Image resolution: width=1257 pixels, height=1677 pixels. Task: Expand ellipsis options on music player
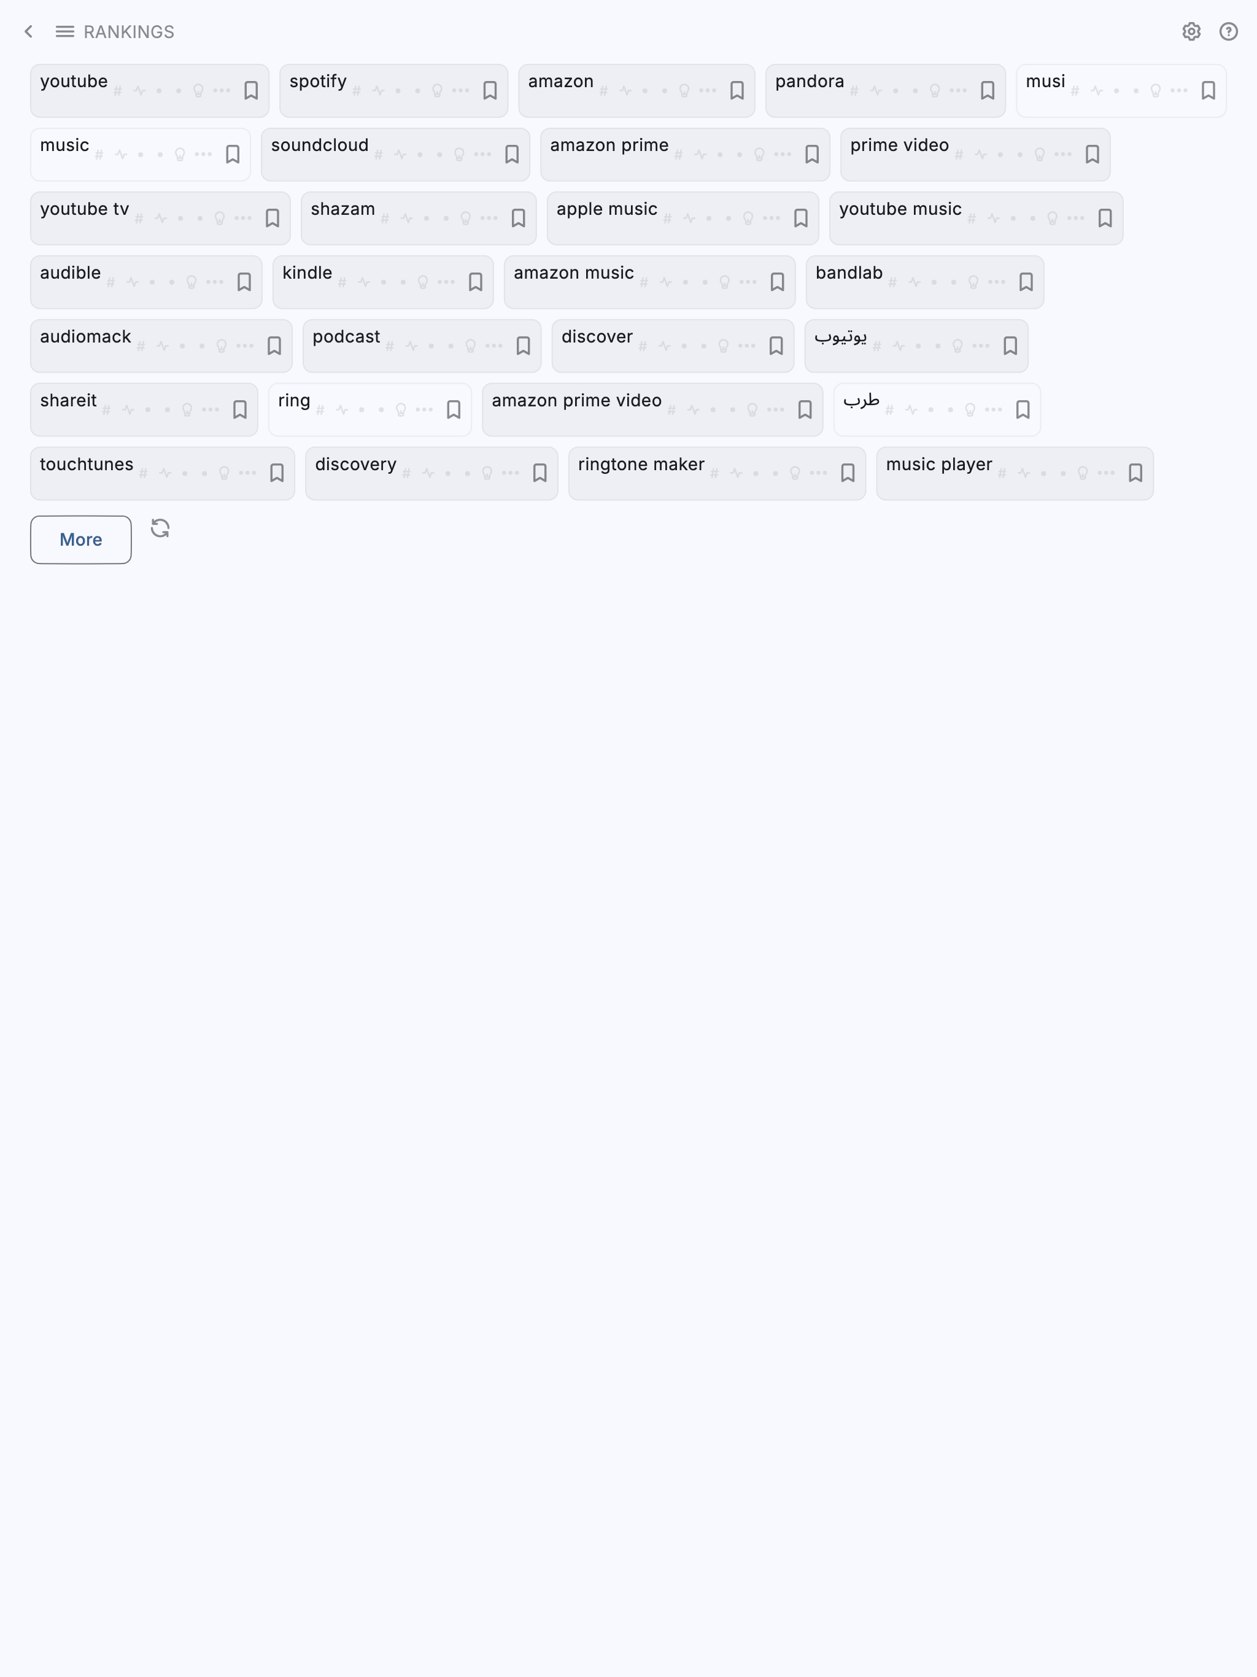pyautogui.click(x=1106, y=473)
